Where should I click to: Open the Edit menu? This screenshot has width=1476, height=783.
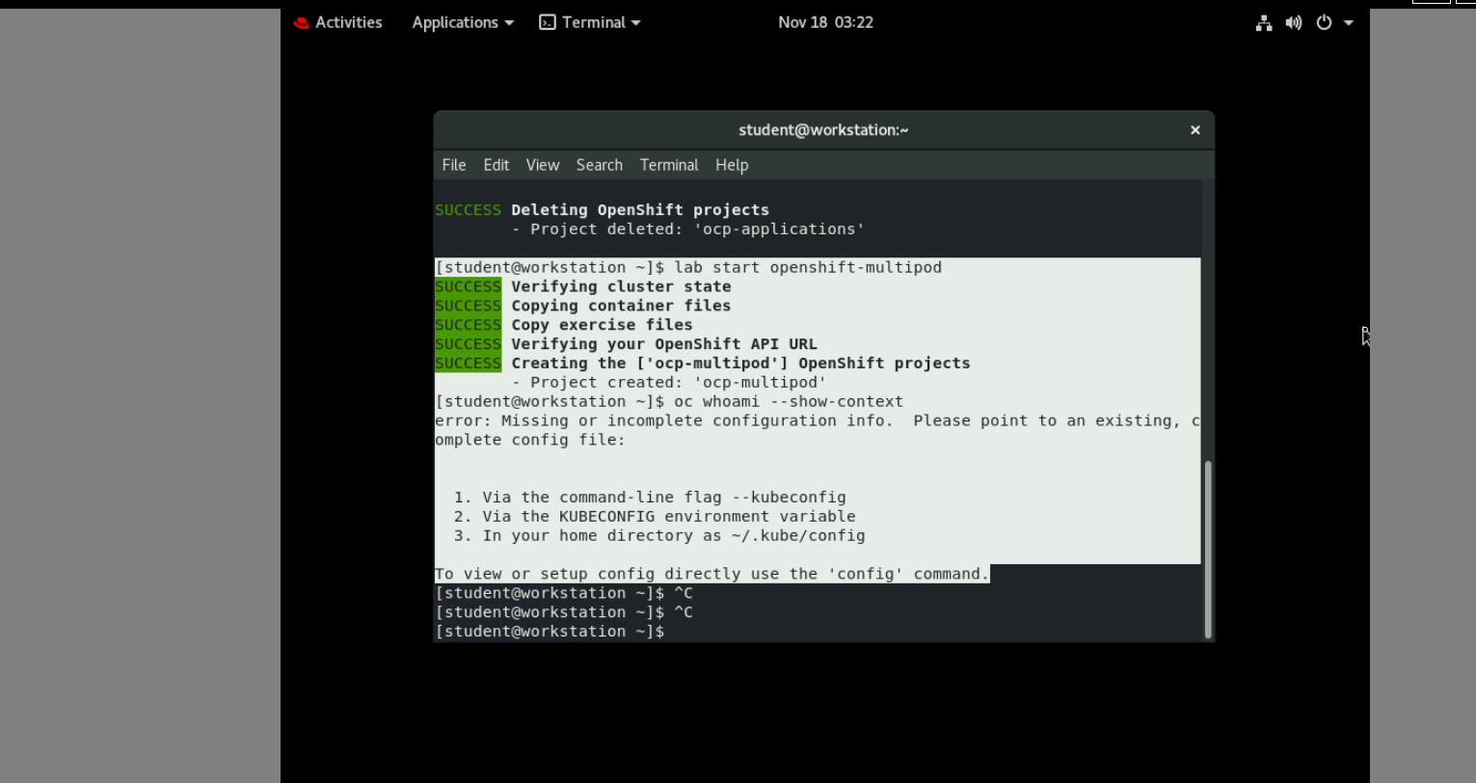(x=496, y=165)
